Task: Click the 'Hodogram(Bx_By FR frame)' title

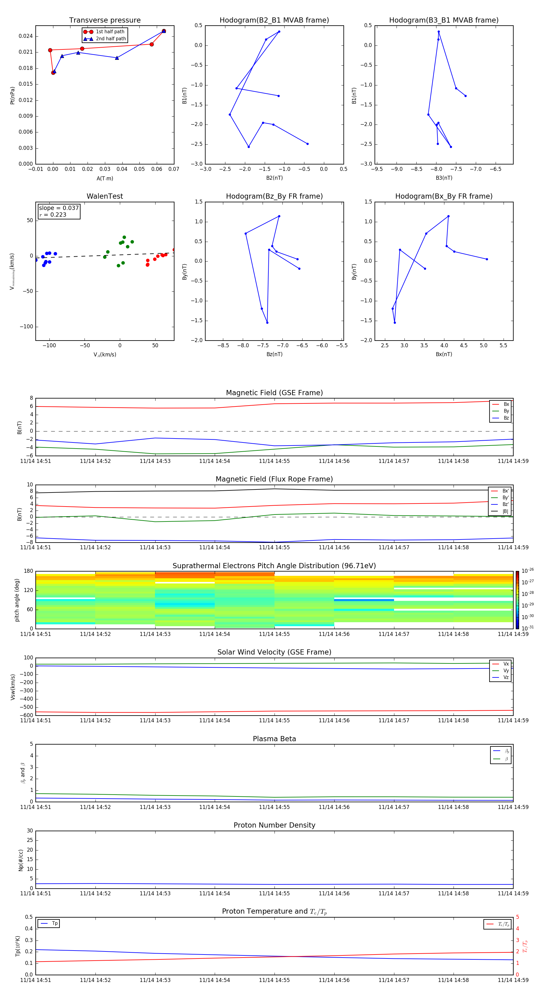Action: pyautogui.click(x=444, y=196)
